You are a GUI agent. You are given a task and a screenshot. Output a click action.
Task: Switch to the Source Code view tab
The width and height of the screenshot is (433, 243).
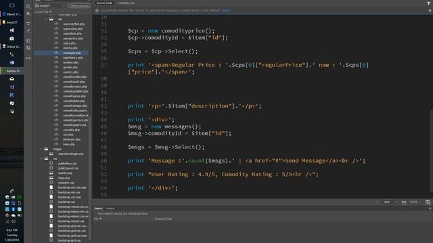[104, 3]
